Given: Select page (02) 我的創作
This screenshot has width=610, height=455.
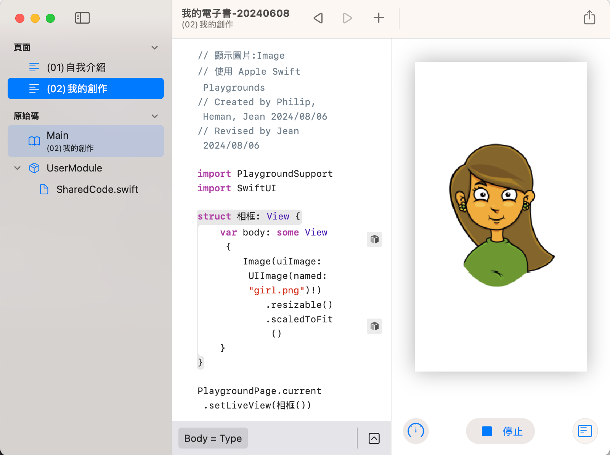Looking at the screenshot, I should [x=86, y=88].
